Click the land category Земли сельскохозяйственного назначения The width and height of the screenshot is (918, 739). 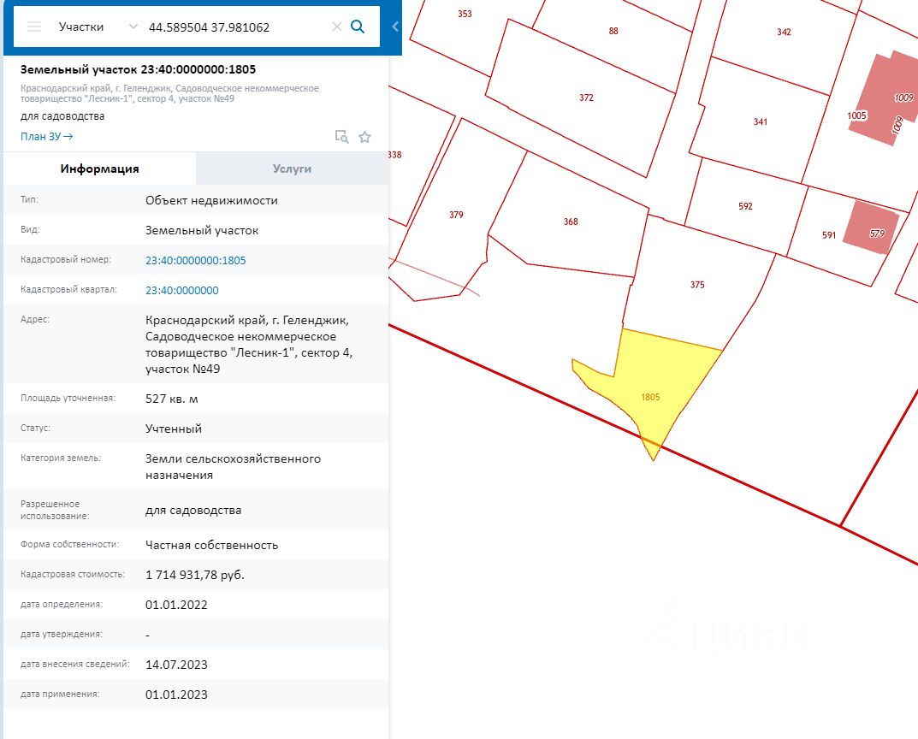[233, 467]
